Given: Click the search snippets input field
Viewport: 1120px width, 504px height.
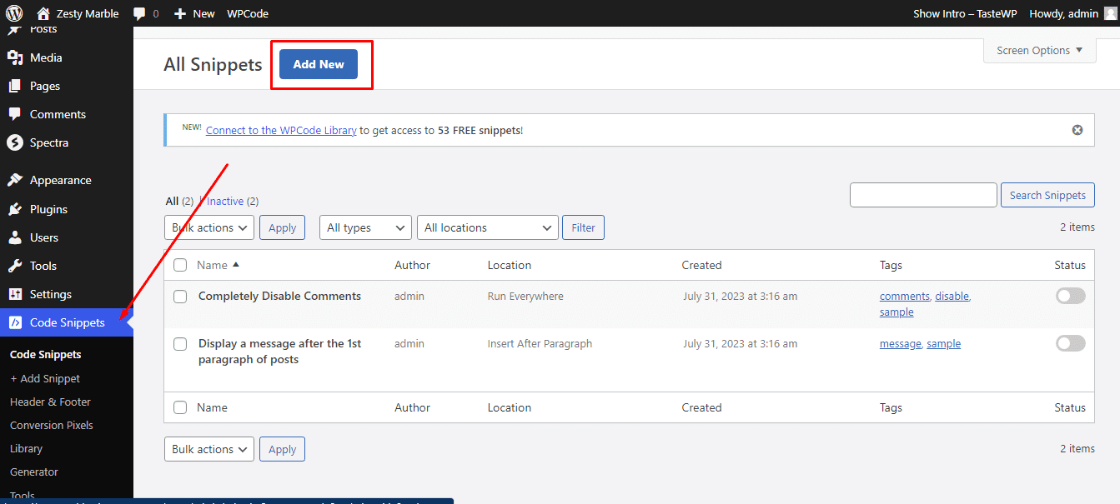Looking at the screenshot, I should 923,195.
